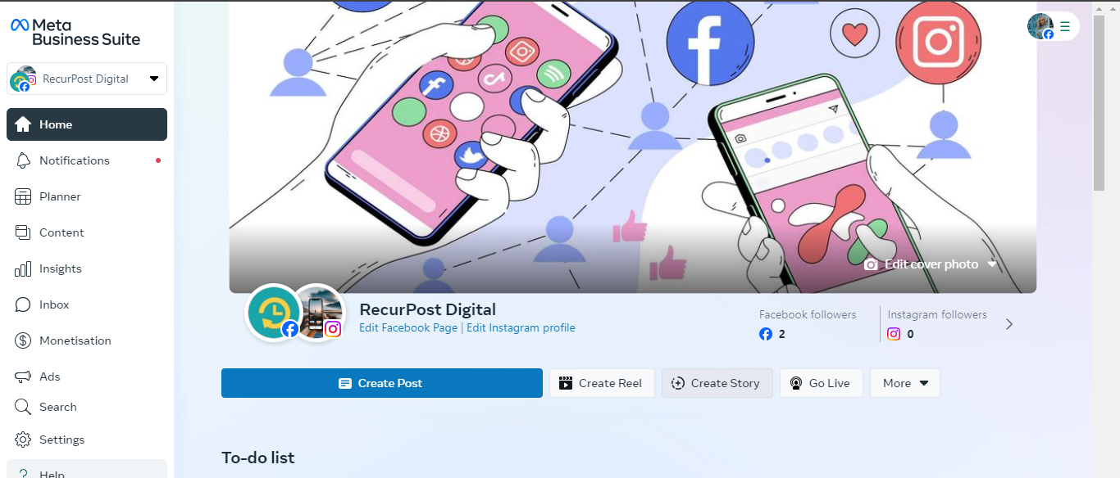Open the Ads megaphone icon

click(23, 377)
